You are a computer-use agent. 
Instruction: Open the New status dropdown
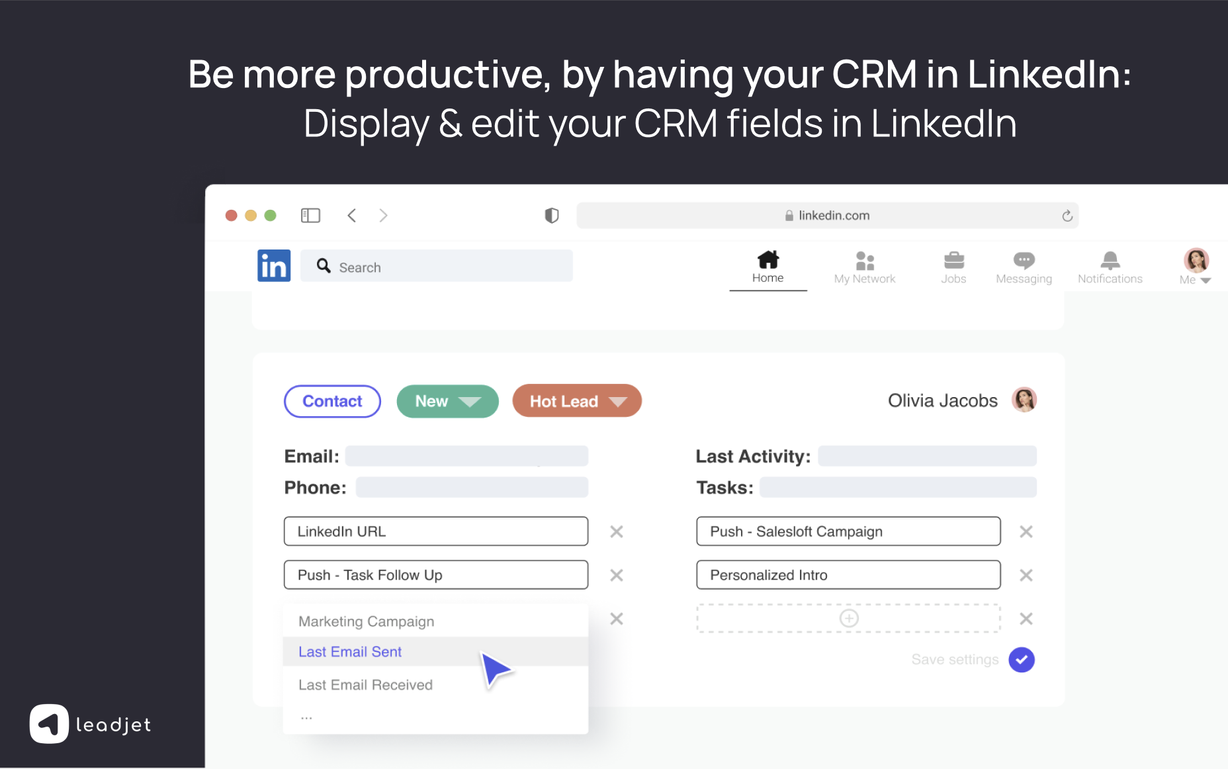pos(447,401)
